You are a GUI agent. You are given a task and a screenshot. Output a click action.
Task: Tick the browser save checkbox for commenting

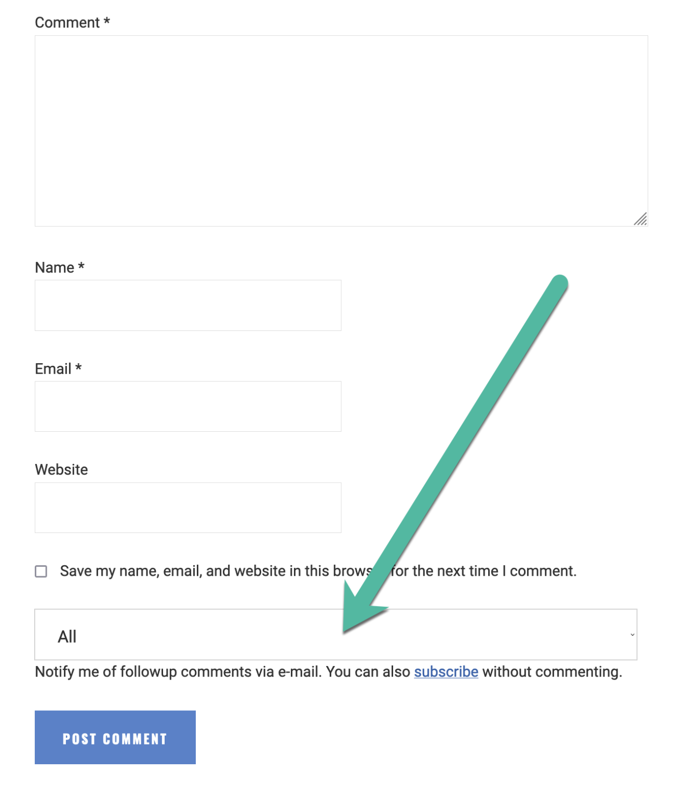coord(41,571)
